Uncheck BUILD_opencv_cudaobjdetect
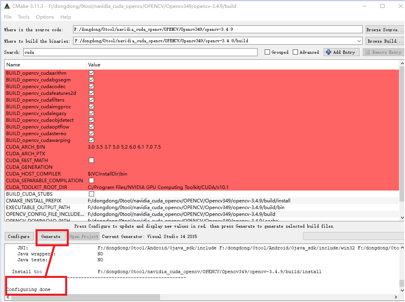 pos(91,120)
